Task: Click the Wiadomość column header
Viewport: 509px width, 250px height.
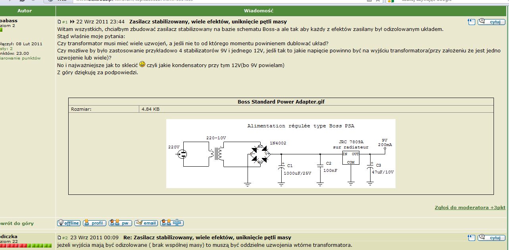Action: coord(258,11)
